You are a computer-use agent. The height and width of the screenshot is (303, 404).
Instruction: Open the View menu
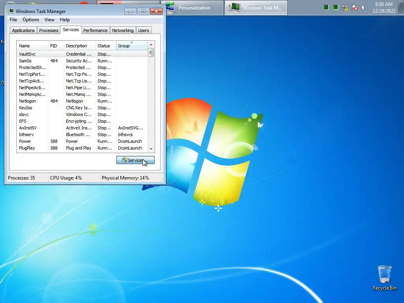pyautogui.click(x=49, y=20)
